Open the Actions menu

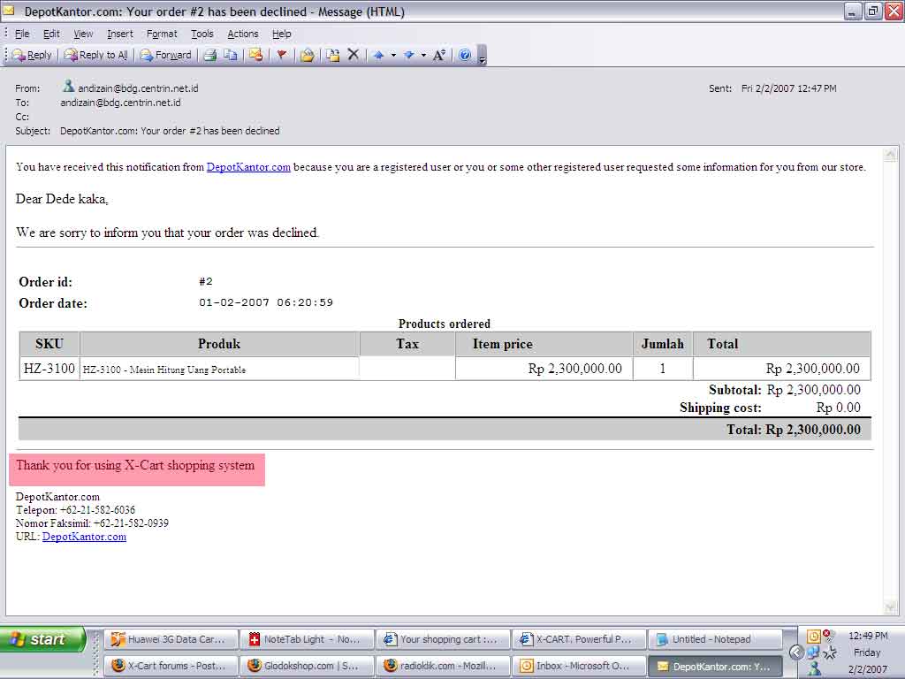point(243,34)
